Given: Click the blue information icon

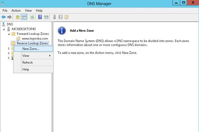Looking at the screenshot, I should pyautogui.click(x=62, y=31).
